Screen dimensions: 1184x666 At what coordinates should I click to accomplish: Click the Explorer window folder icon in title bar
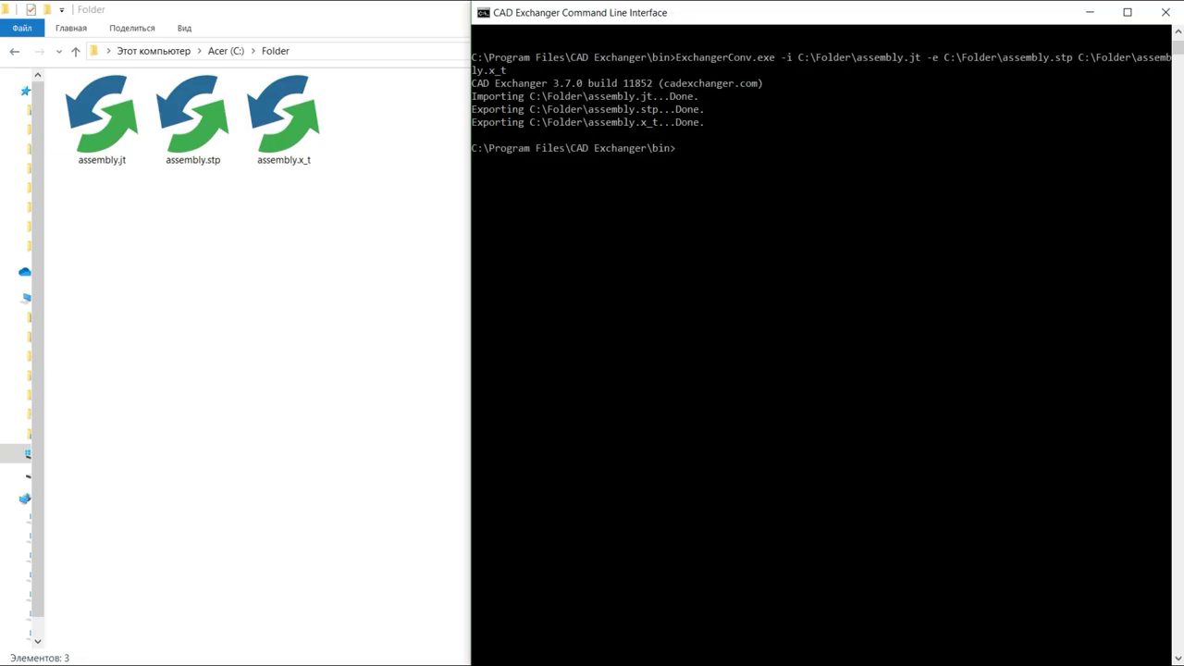click(6, 9)
